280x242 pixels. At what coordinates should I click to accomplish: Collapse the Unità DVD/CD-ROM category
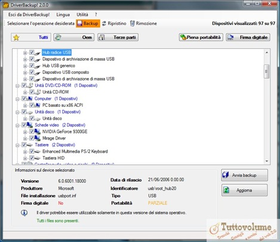click(17, 86)
